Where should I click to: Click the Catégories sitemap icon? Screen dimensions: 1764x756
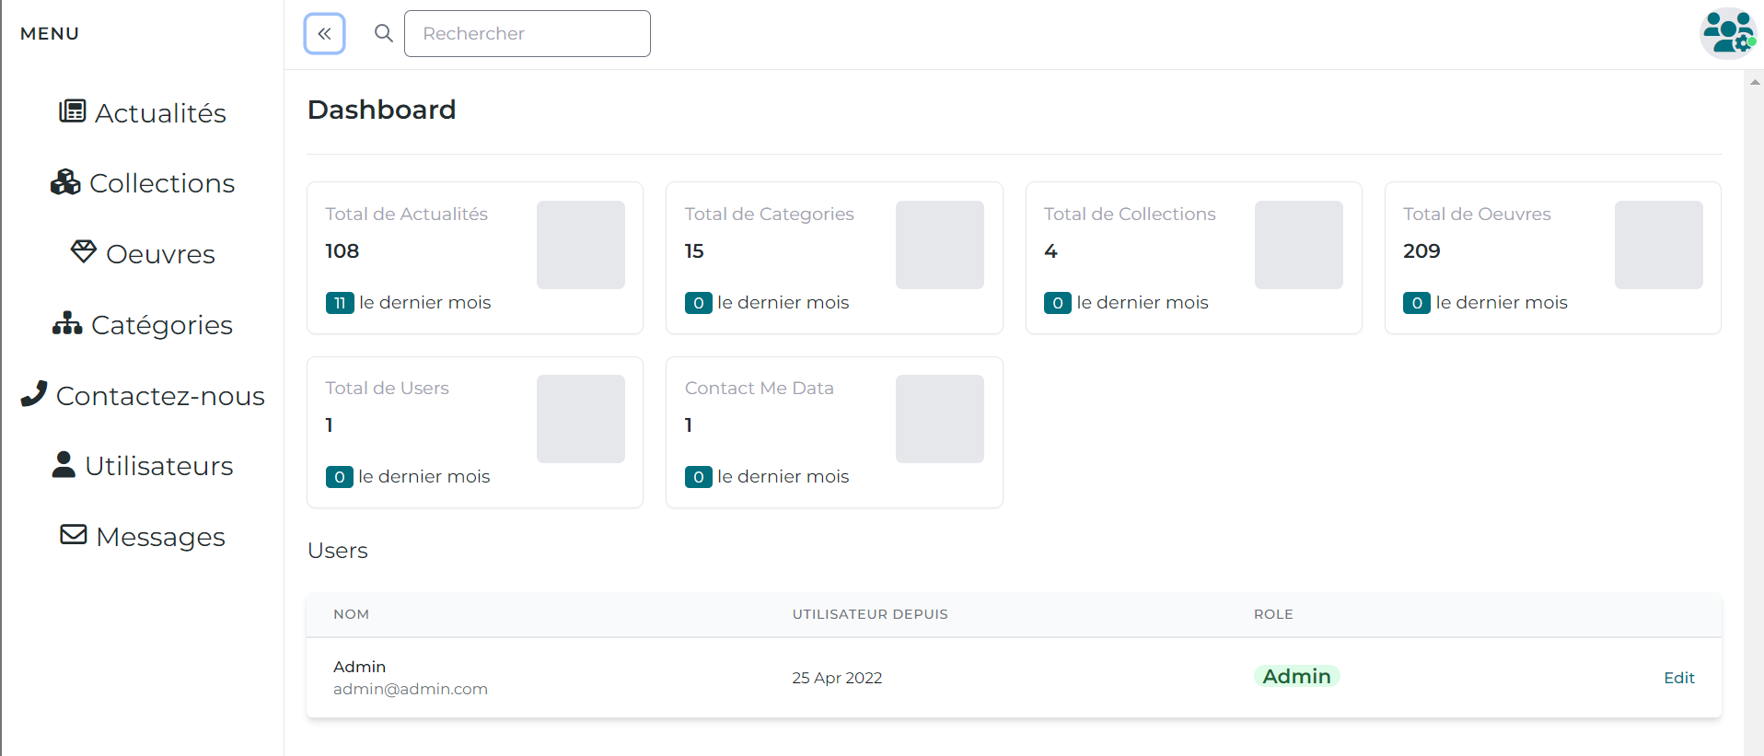[67, 323]
